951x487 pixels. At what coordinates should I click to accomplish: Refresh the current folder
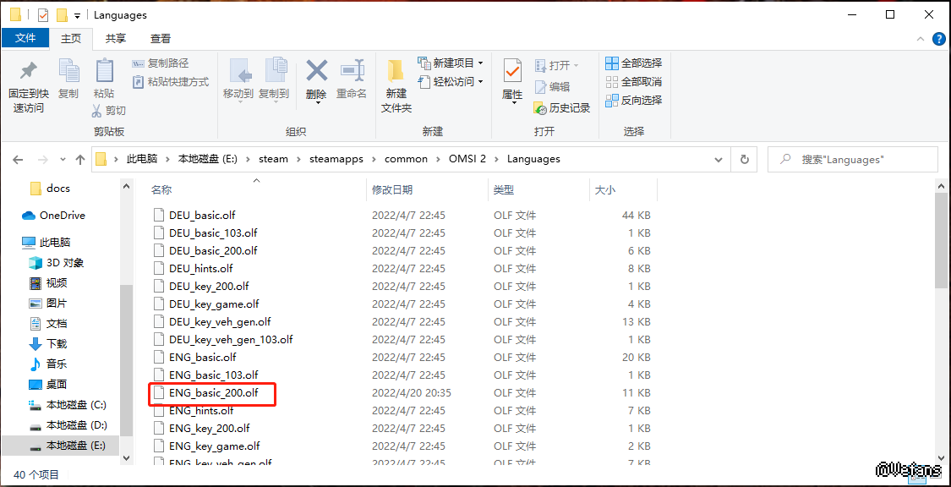[x=744, y=160]
